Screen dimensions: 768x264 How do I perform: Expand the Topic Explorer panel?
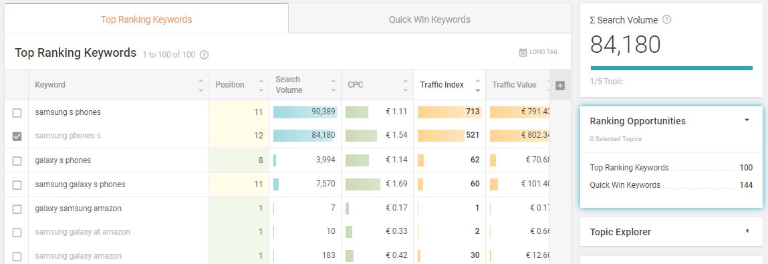pos(747,231)
